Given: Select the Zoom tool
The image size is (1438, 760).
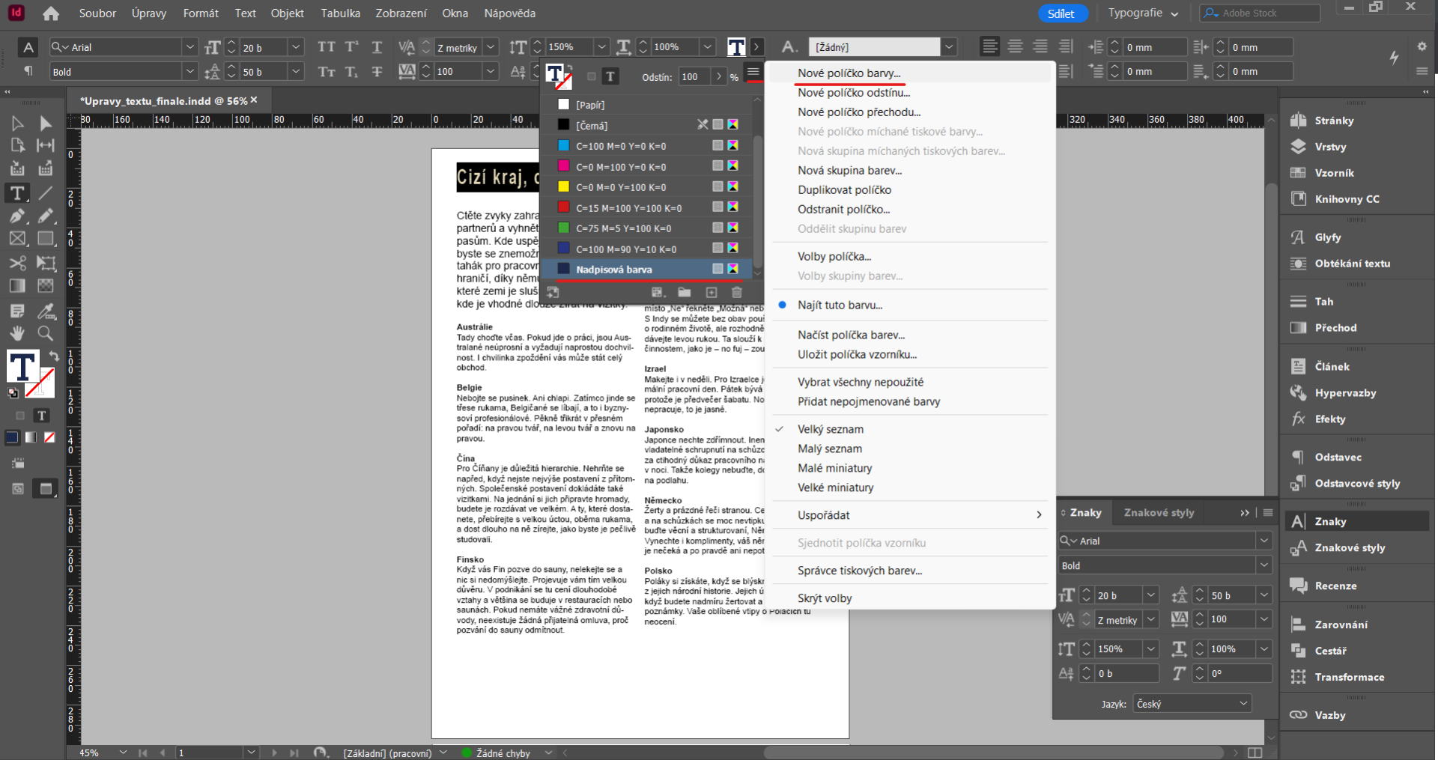Looking at the screenshot, I should (x=45, y=334).
